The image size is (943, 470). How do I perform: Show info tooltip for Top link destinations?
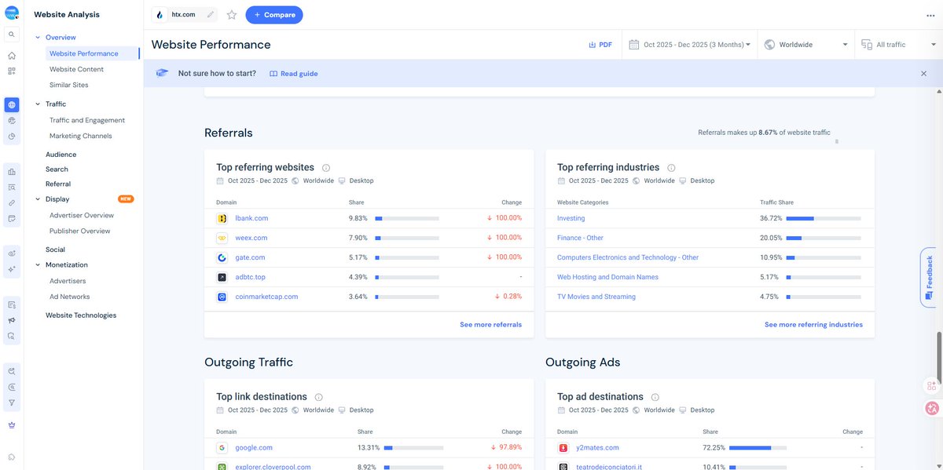click(319, 397)
